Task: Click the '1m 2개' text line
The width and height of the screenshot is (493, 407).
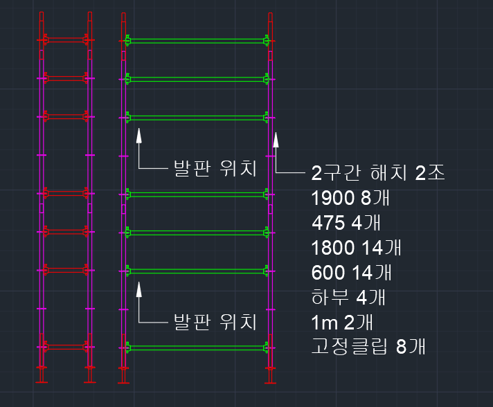Action: coord(342,322)
